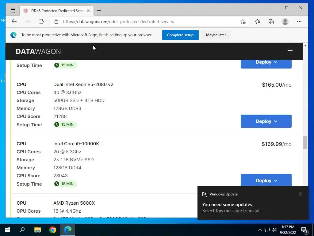
Task: Click 128GB DDR4 memory text
Action: click(x=67, y=167)
